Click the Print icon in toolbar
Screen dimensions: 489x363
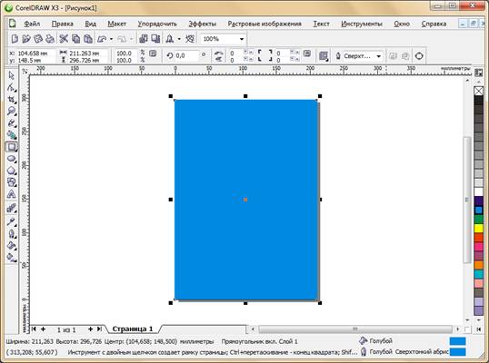click(50, 39)
